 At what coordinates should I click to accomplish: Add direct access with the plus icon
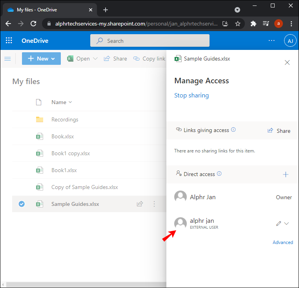tap(286, 174)
